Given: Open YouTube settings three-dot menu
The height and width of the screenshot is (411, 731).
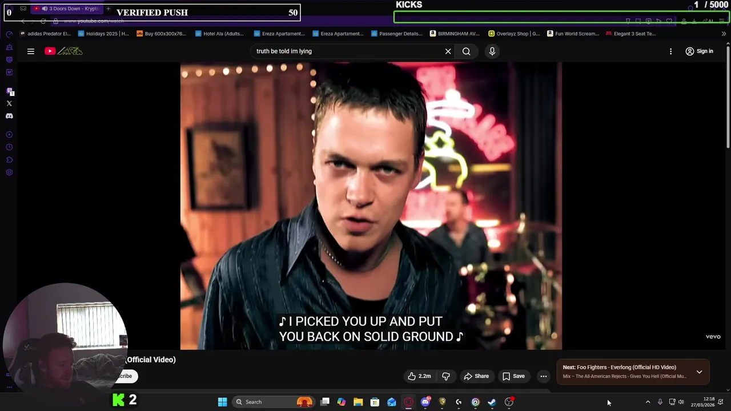Looking at the screenshot, I should 671,51.
